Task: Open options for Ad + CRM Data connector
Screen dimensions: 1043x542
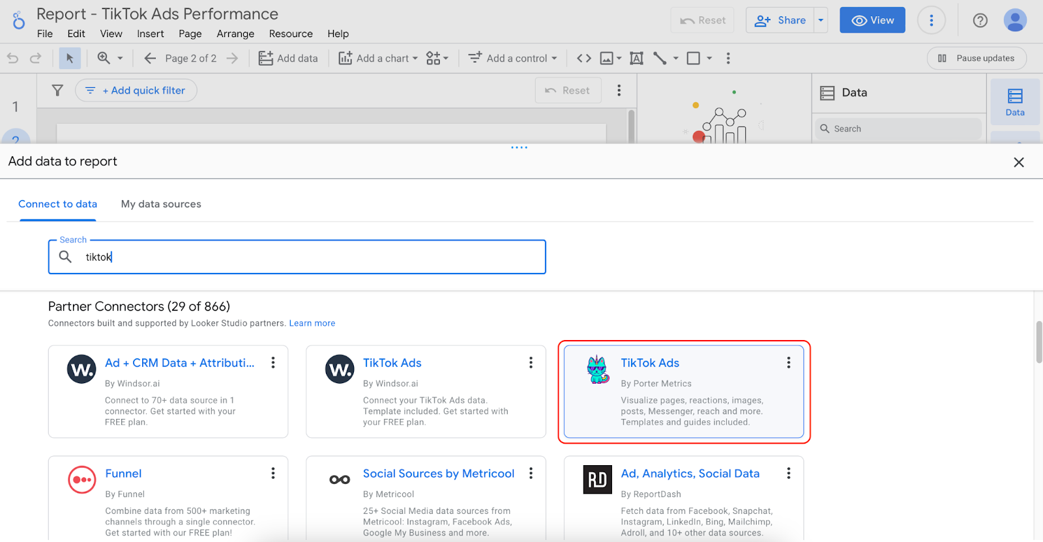Action: click(x=273, y=363)
